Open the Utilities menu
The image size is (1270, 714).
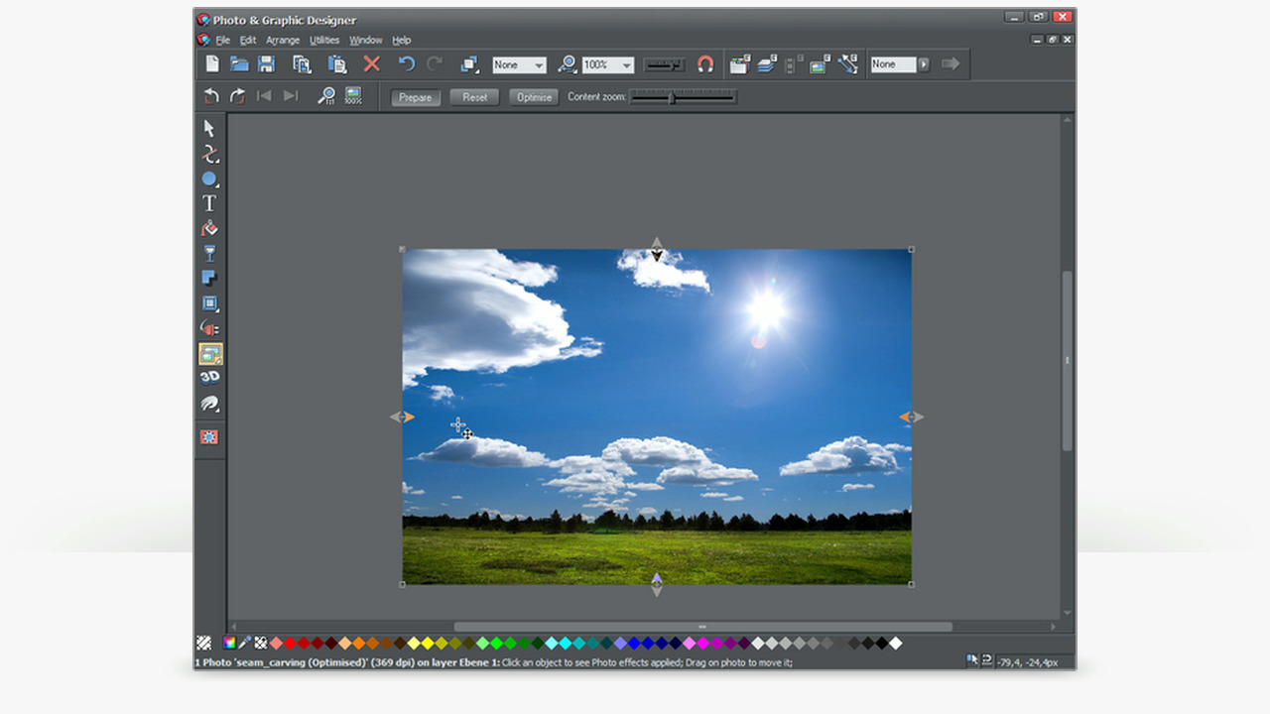point(324,41)
